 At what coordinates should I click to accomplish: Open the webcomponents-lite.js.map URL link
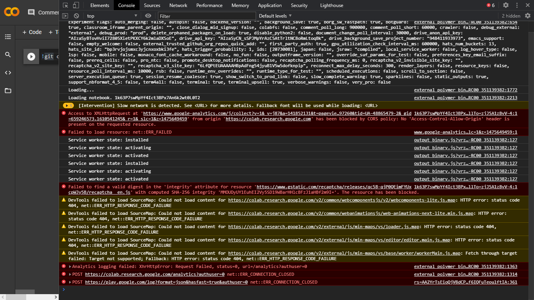[x=342, y=200]
